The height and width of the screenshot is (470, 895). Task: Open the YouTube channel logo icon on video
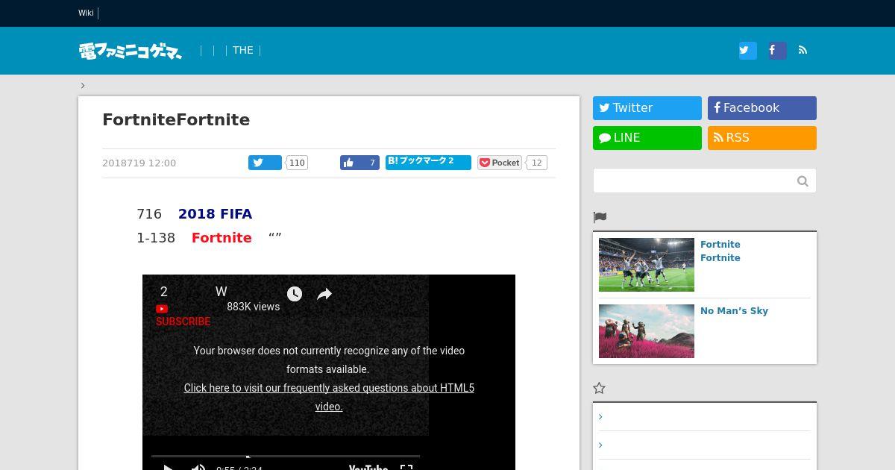(x=162, y=309)
